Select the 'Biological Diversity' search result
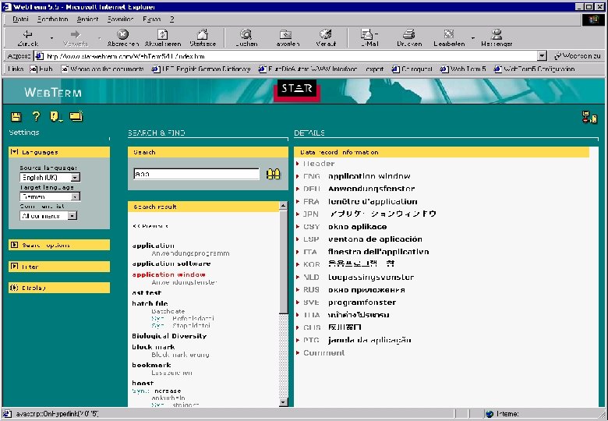 point(169,336)
